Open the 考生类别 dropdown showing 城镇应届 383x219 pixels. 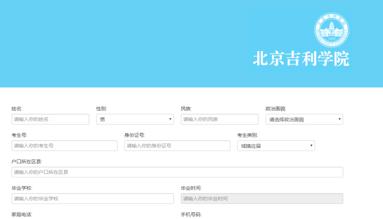[x=276, y=146]
